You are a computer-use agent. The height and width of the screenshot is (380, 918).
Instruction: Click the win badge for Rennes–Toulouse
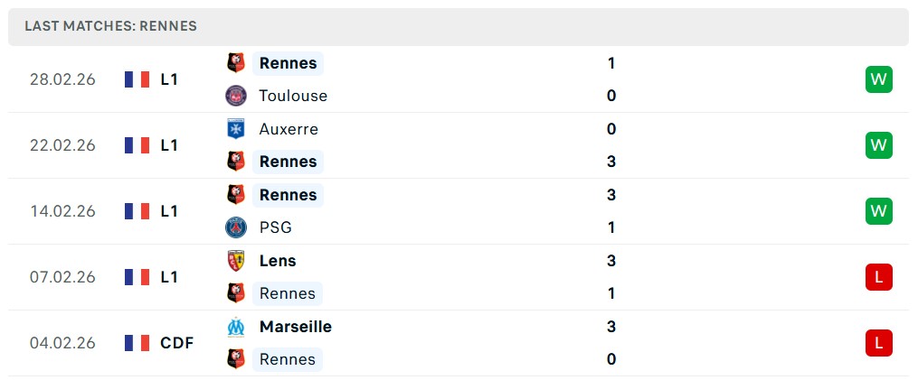click(878, 79)
